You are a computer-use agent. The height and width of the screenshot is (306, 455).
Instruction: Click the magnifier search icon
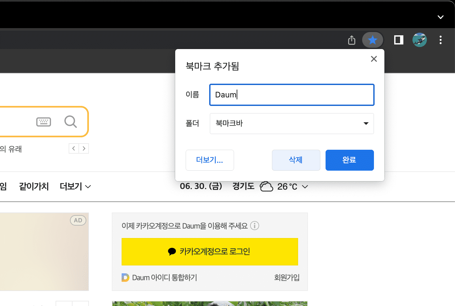(x=70, y=122)
